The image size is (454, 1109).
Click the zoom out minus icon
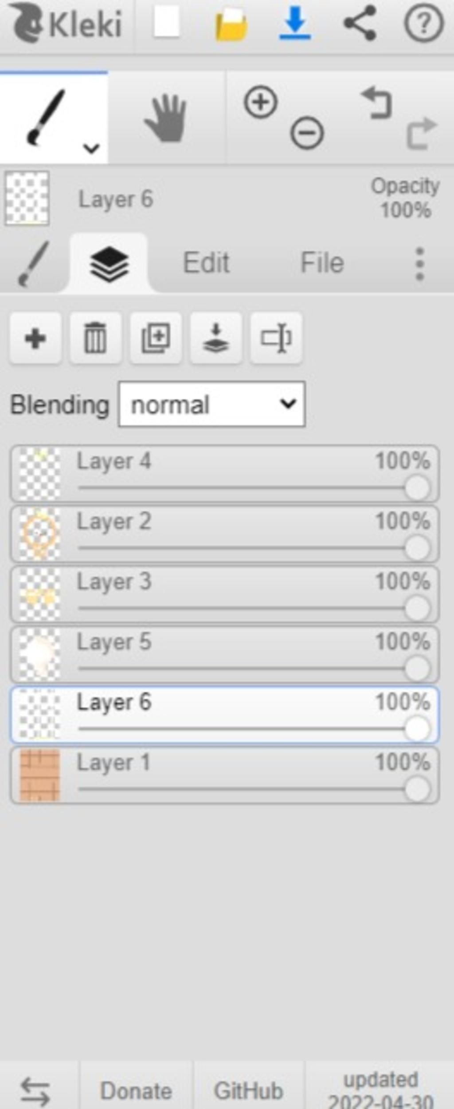[x=307, y=132]
